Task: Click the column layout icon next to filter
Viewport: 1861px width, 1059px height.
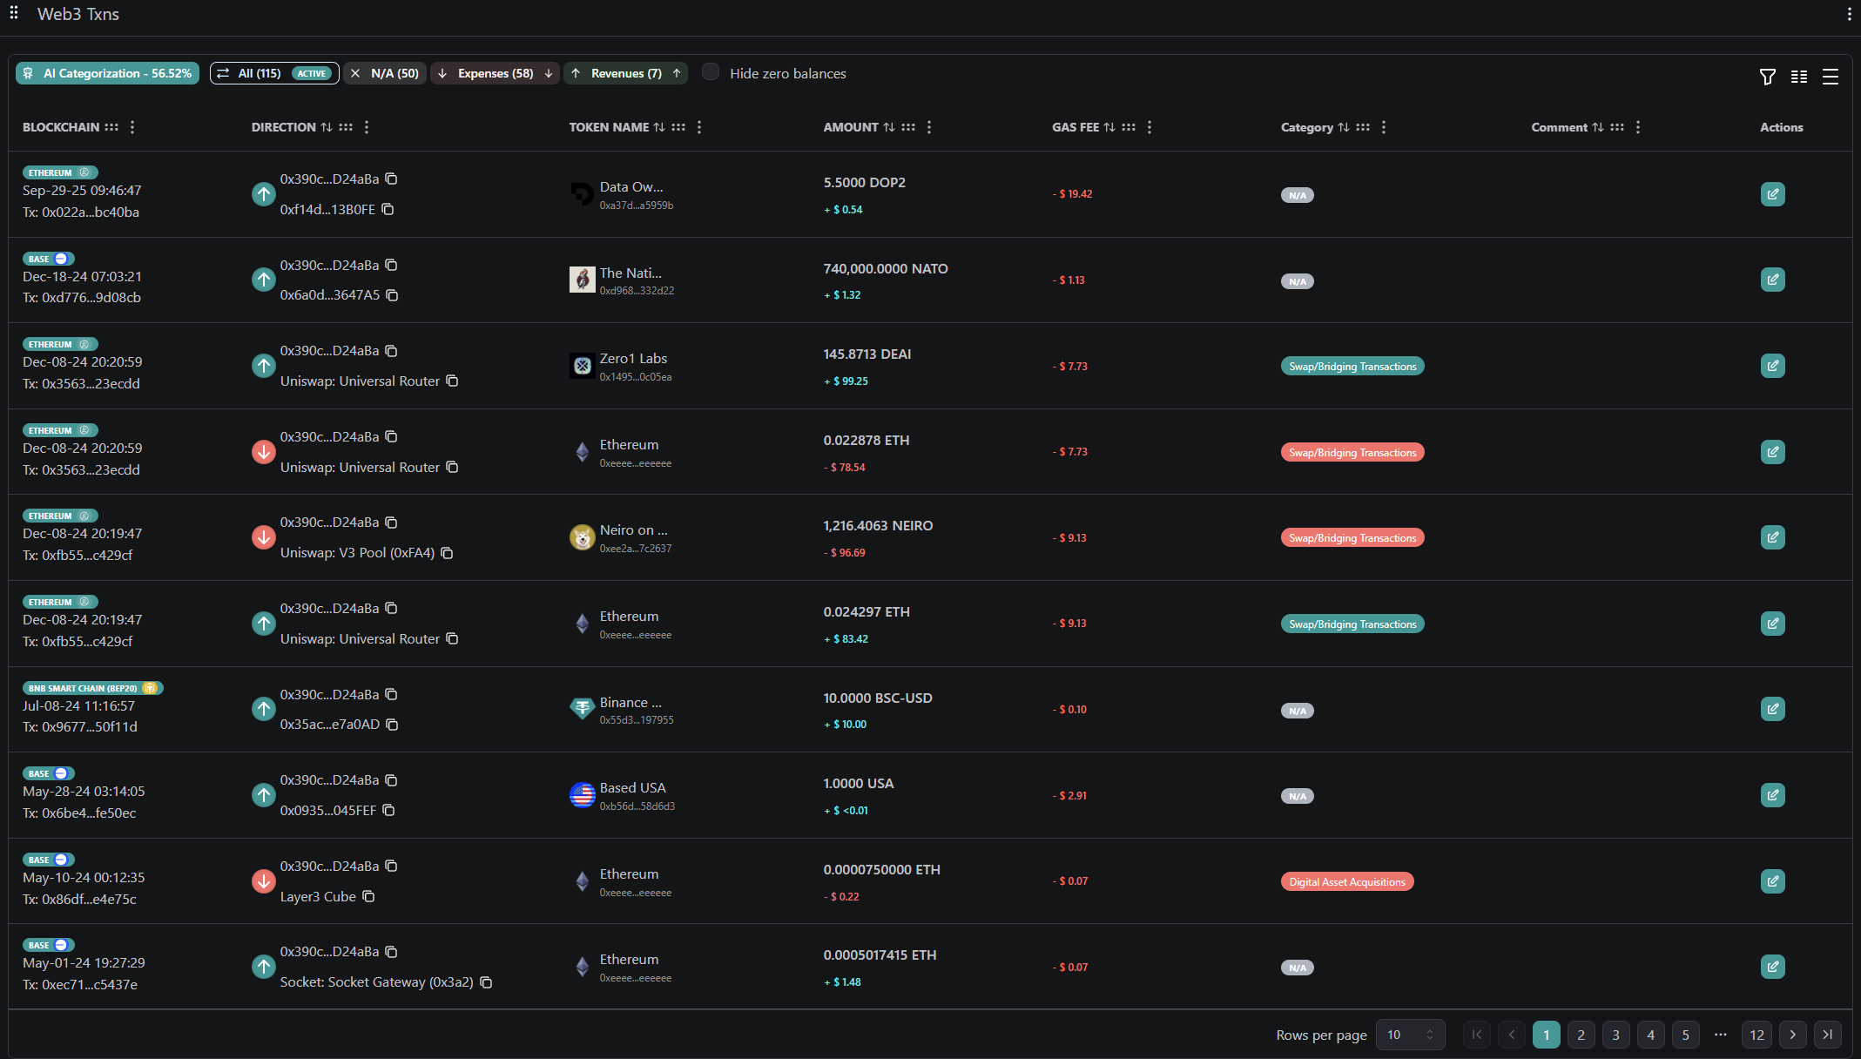Action: tap(1799, 78)
